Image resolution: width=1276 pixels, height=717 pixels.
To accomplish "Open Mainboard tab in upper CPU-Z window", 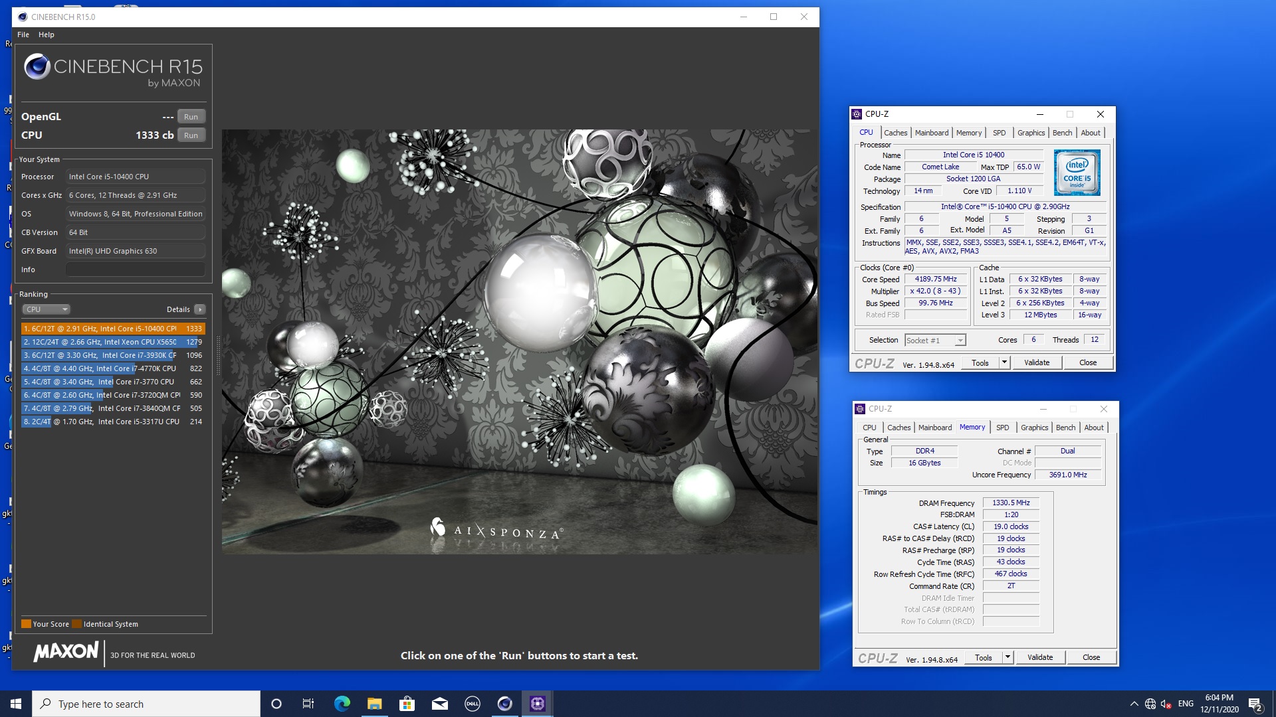I will (932, 133).
